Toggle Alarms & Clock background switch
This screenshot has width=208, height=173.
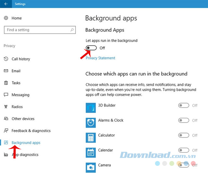pyautogui.click(x=184, y=120)
